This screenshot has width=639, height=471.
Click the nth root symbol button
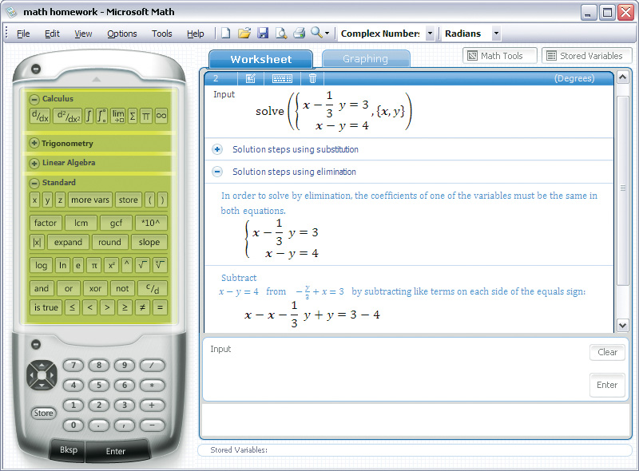coord(160,265)
